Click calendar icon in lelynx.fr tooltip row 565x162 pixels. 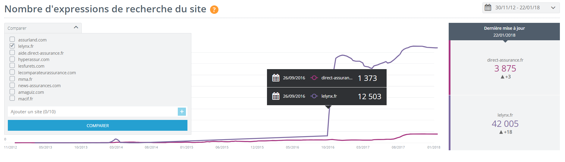click(x=276, y=96)
